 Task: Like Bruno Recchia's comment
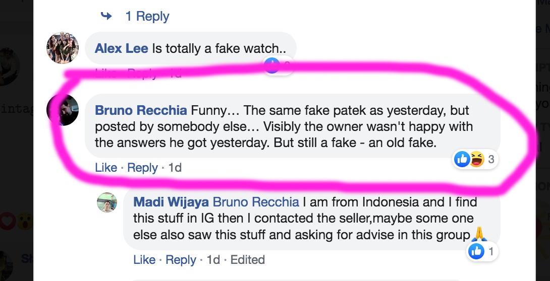coord(106,168)
